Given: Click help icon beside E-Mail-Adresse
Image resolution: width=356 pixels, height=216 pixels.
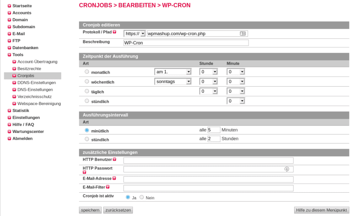Looking at the screenshot, I should 114,178.
